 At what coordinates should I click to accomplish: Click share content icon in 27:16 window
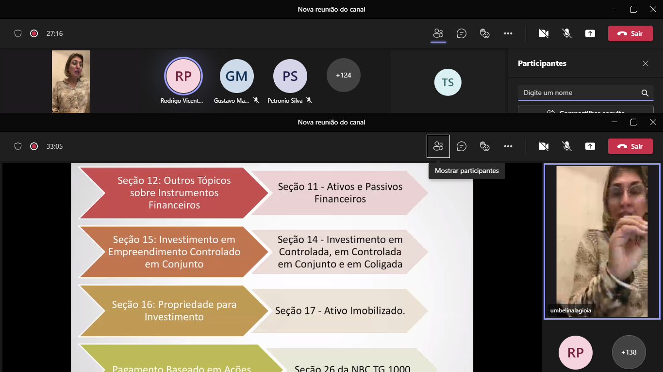590,33
